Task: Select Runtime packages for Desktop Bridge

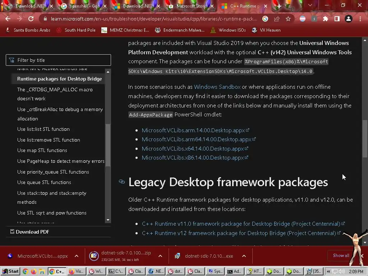Action: coord(59,79)
